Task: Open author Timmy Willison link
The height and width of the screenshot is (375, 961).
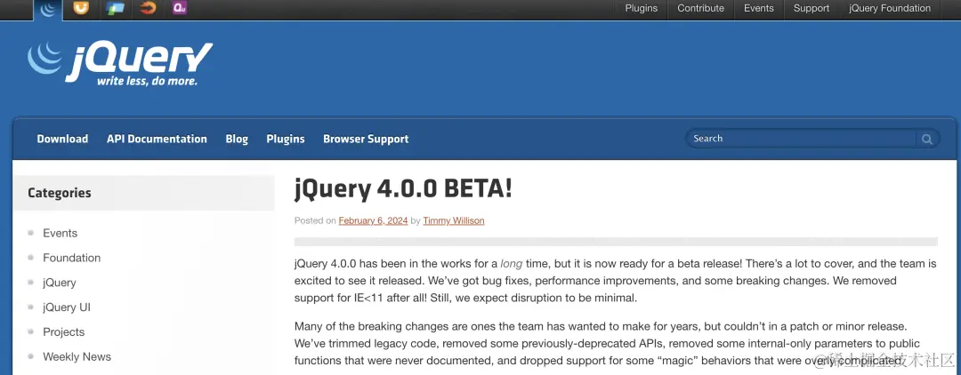Action: [x=454, y=220]
